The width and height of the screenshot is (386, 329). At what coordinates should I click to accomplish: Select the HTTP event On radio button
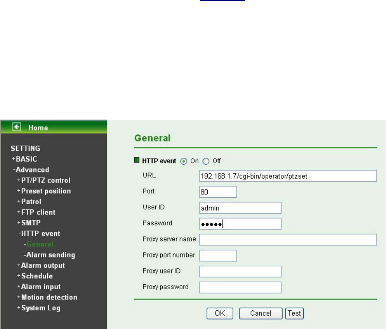tap(183, 161)
